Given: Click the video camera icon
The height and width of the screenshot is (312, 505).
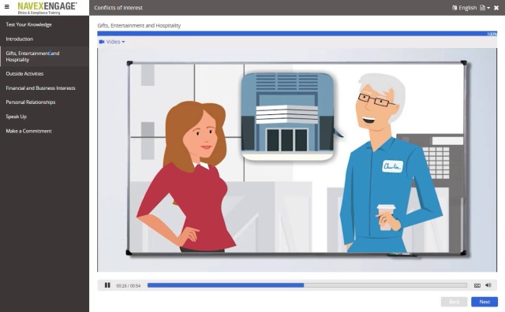Looking at the screenshot, I should [x=102, y=42].
